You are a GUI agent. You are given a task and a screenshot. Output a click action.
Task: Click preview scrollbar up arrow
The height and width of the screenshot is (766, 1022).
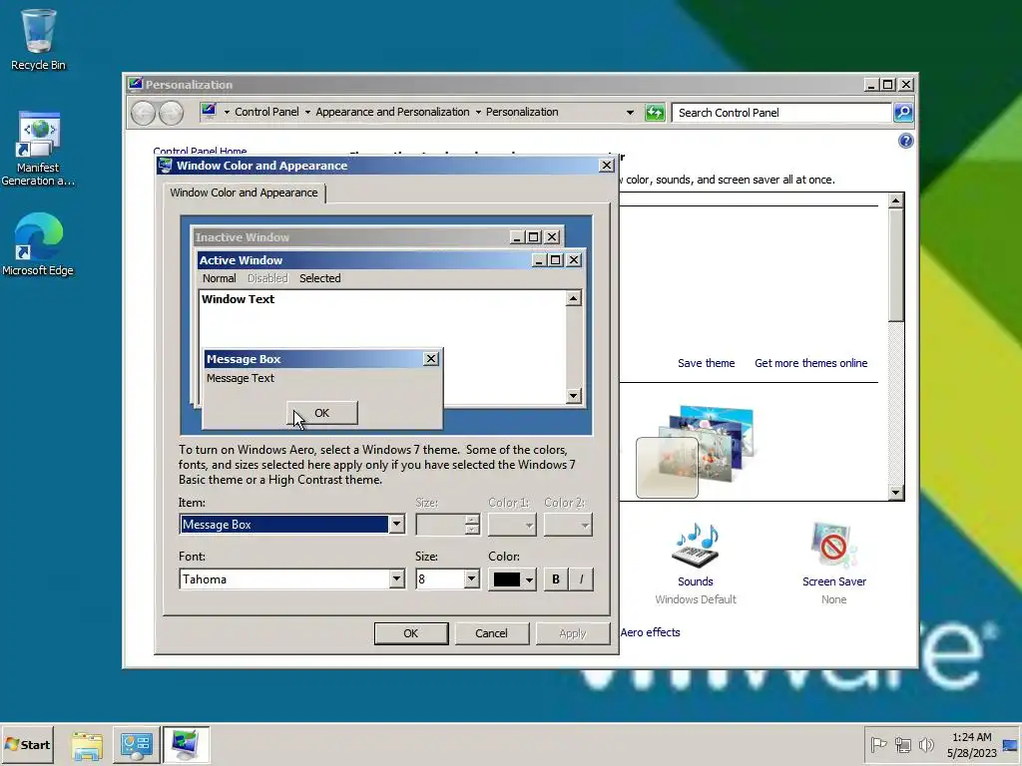(x=573, y=298)
